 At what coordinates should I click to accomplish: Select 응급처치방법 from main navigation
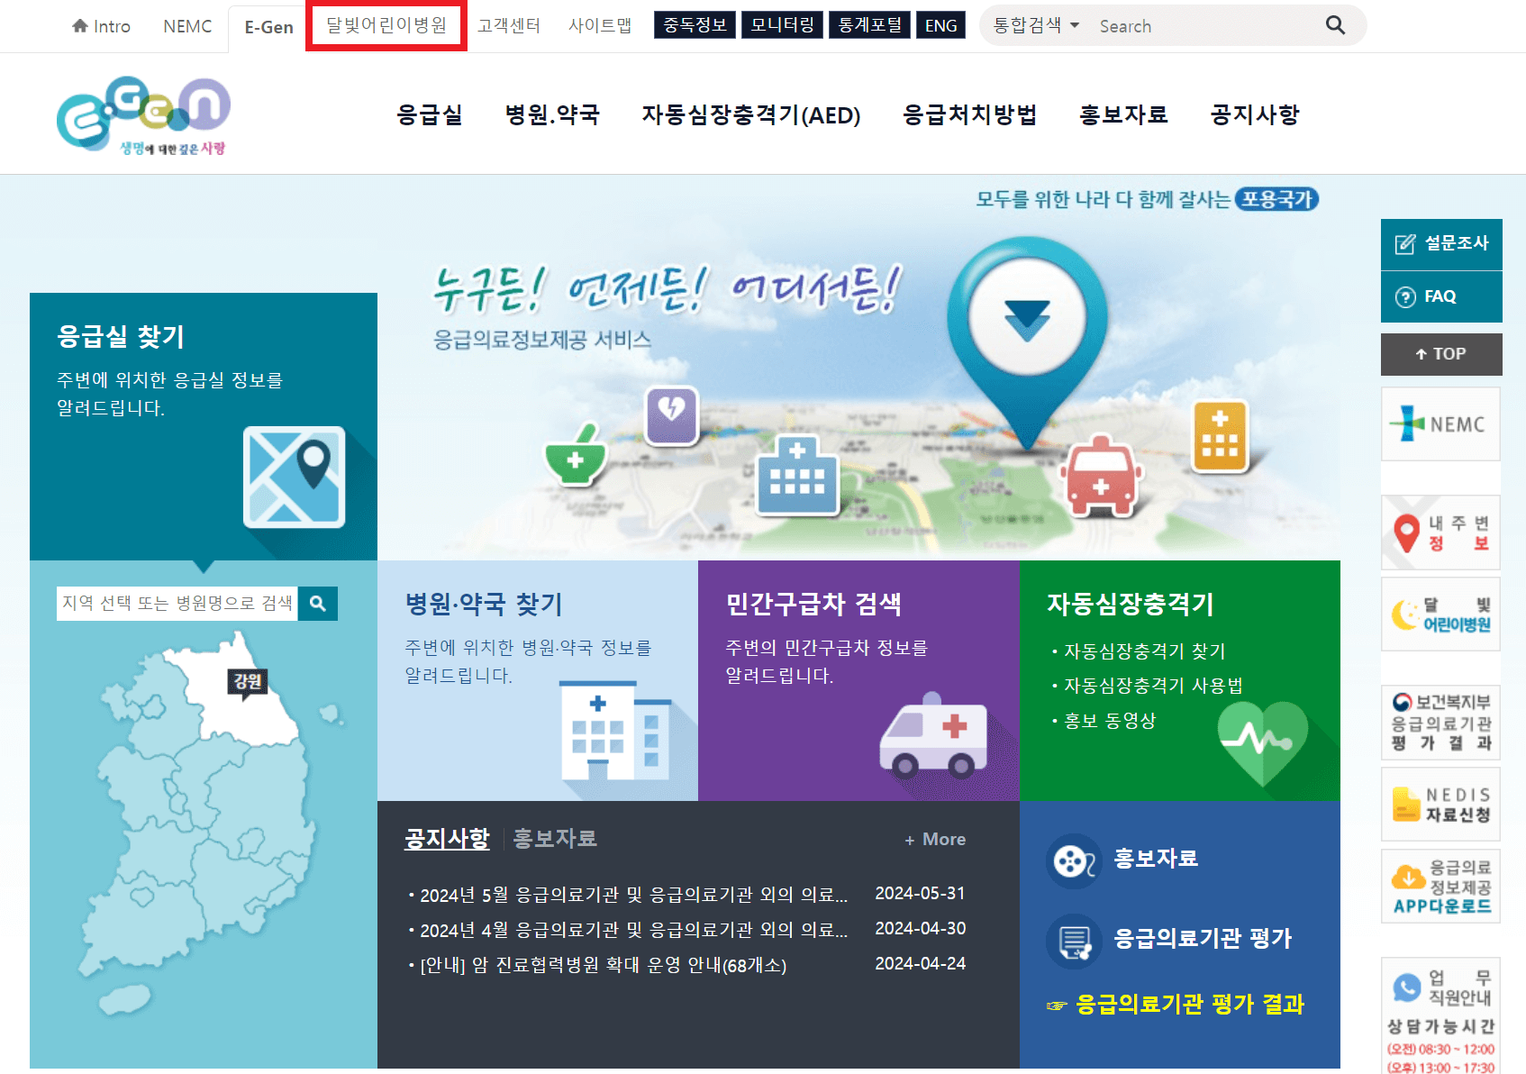pos(969,114)
